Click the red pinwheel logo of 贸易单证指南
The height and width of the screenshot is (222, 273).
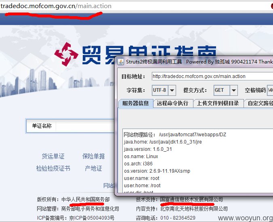tap(66, 54)
